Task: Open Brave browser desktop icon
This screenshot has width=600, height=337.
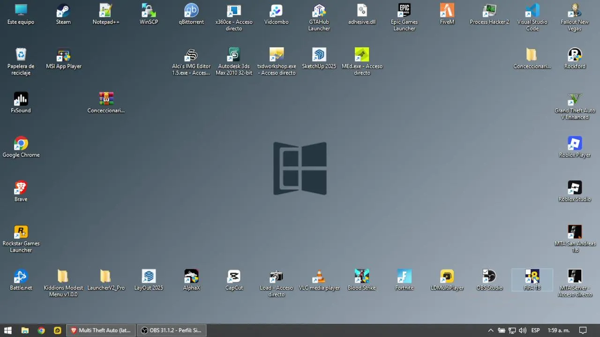Action: point(21,192)
